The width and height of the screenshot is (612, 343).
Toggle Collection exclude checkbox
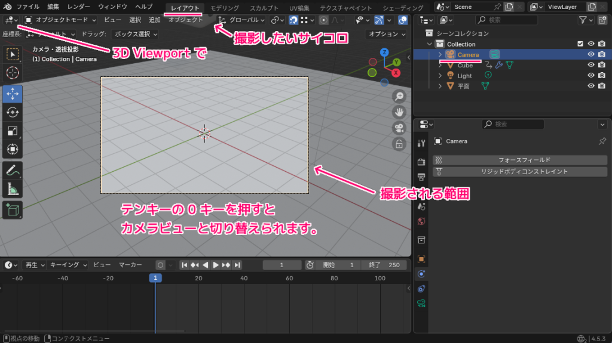tap(580, 44)
